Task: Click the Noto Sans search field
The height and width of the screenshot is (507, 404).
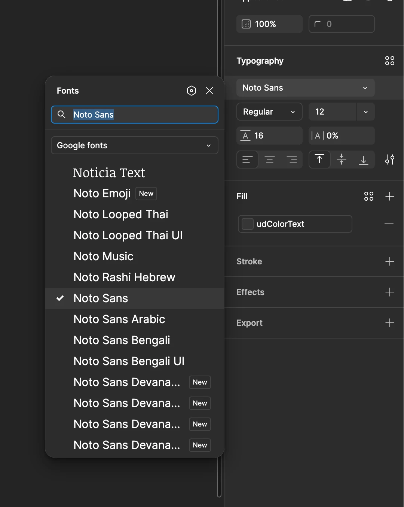Action: pos(135,115)
